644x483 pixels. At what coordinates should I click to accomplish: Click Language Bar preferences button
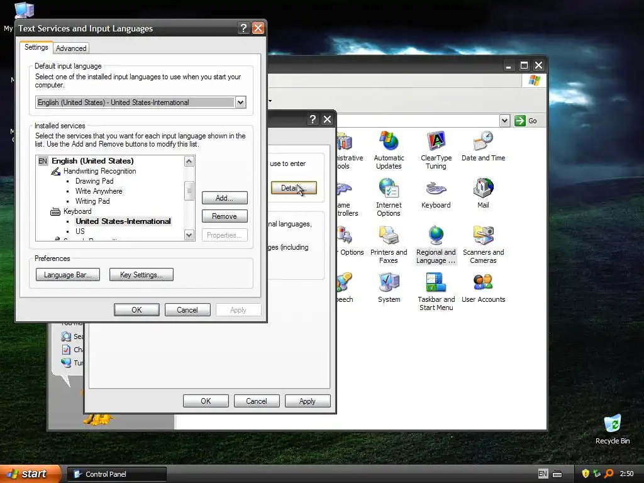[68, 275]
